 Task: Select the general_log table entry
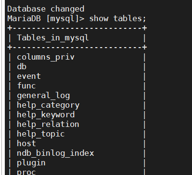click(x=43, y=96)
